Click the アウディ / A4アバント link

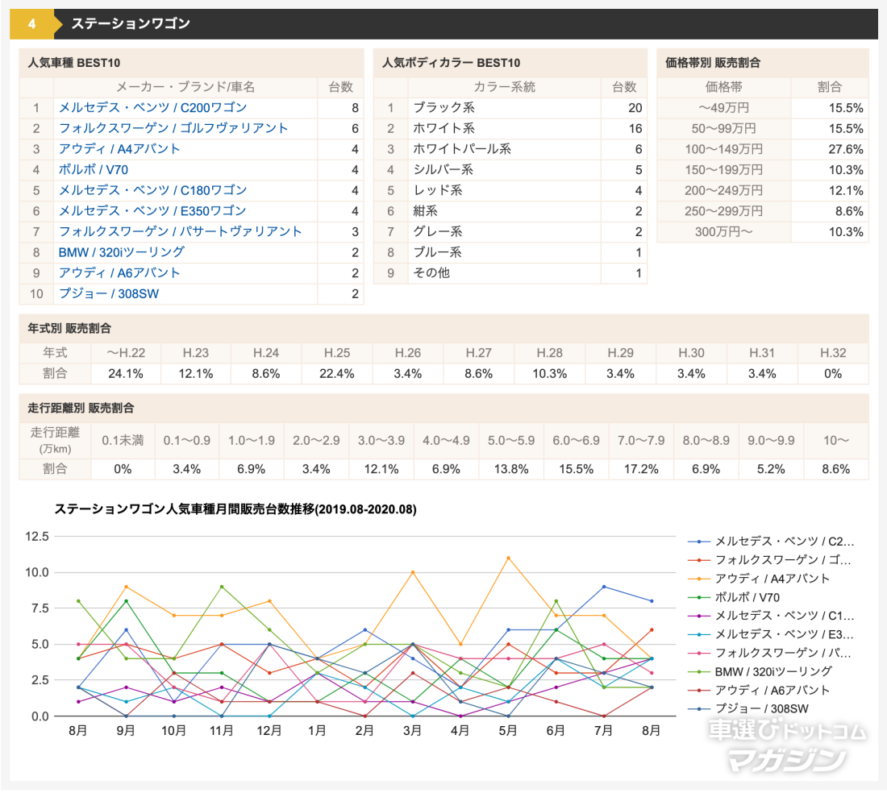click(119, 148)
